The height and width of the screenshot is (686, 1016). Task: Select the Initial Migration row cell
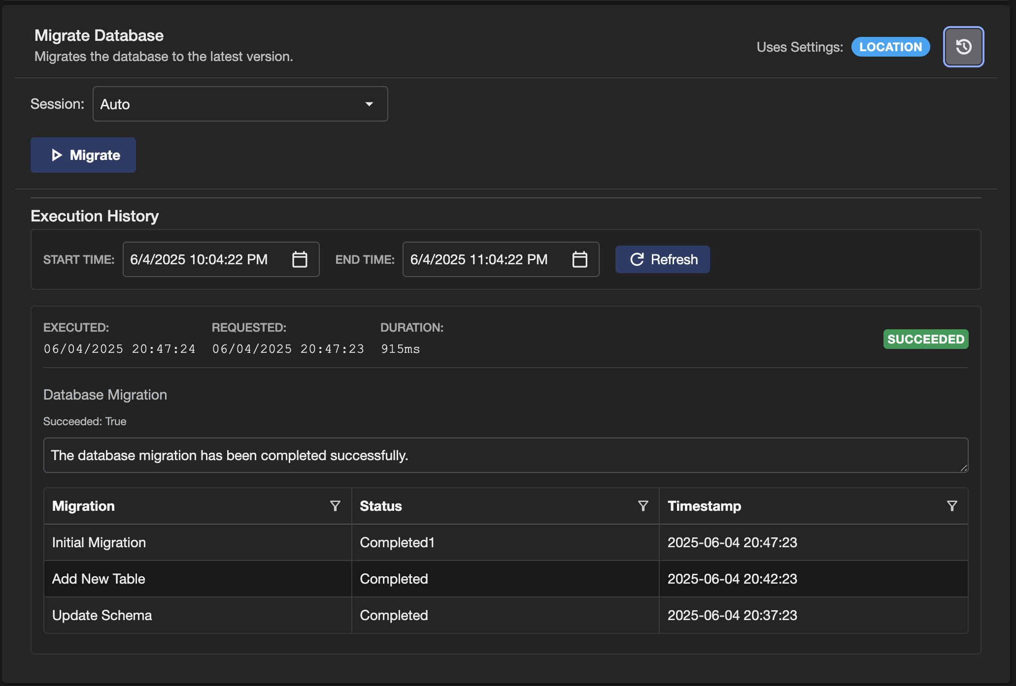click(x=198, y=542)
